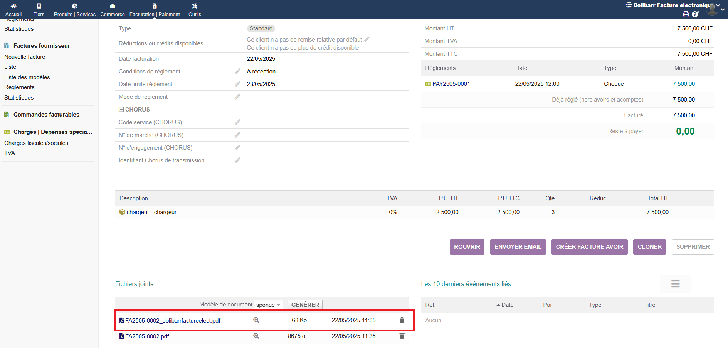The width and height of the screenshot is (728, 348).
Task: Click the ROUVRIR button
Action: (467, 247)
